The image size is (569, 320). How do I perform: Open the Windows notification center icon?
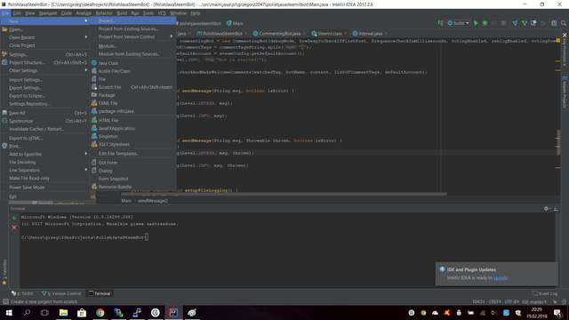click(x=557, y=313)
